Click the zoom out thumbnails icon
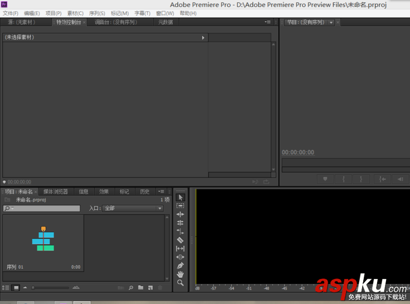The image size is (410, 304). 25,287
